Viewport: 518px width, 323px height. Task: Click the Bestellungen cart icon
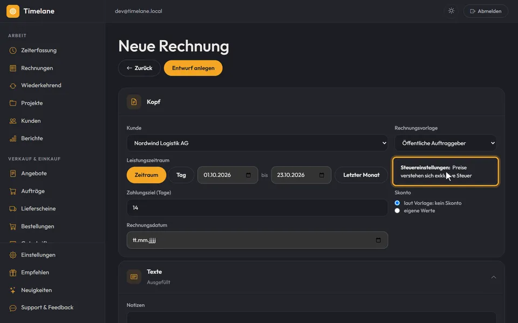13,227
